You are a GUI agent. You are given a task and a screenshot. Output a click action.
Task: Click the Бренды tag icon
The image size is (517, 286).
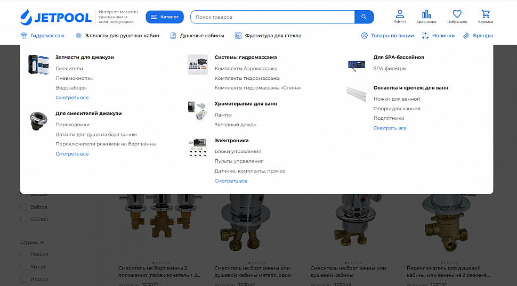466,36
